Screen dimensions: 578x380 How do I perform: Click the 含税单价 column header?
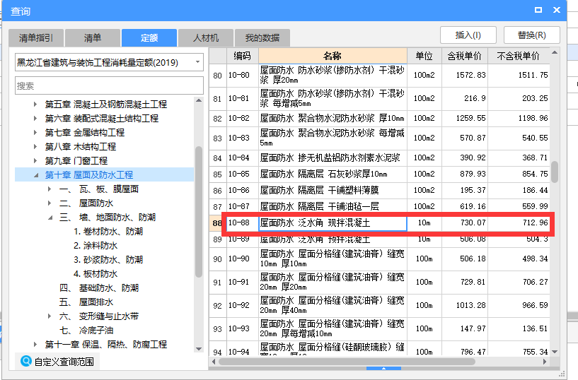click(x=465, y=56)
